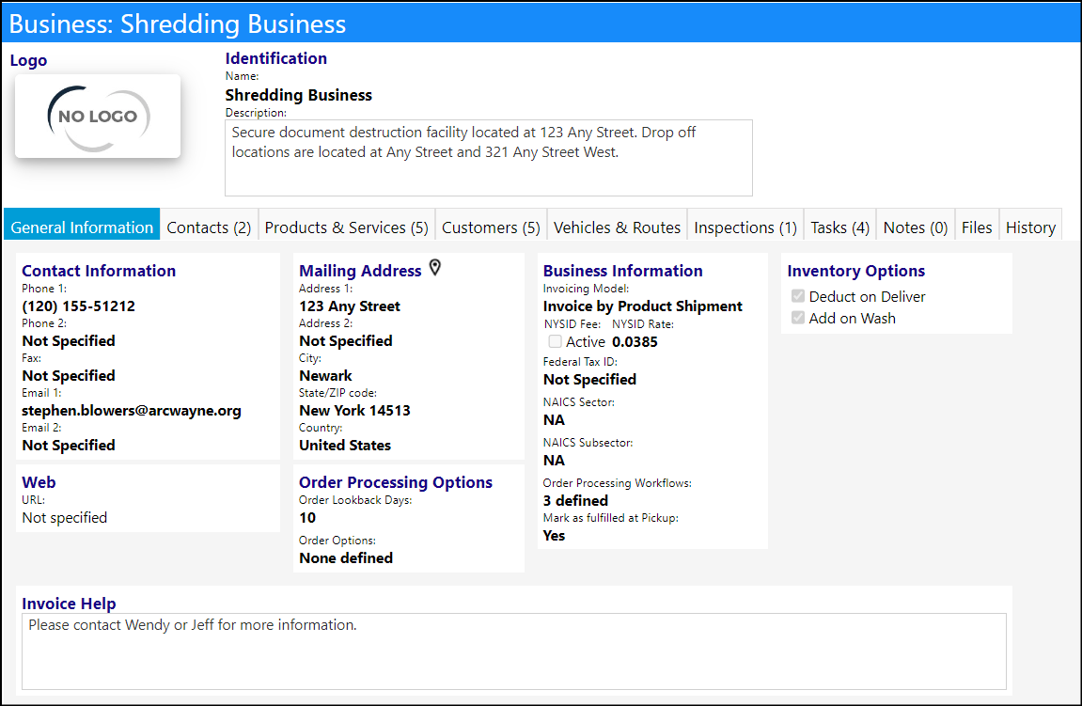This screenshot has height=706, width=1082.
Task: Click Invoice by Product Shipment value
Action: pos(642,306)
